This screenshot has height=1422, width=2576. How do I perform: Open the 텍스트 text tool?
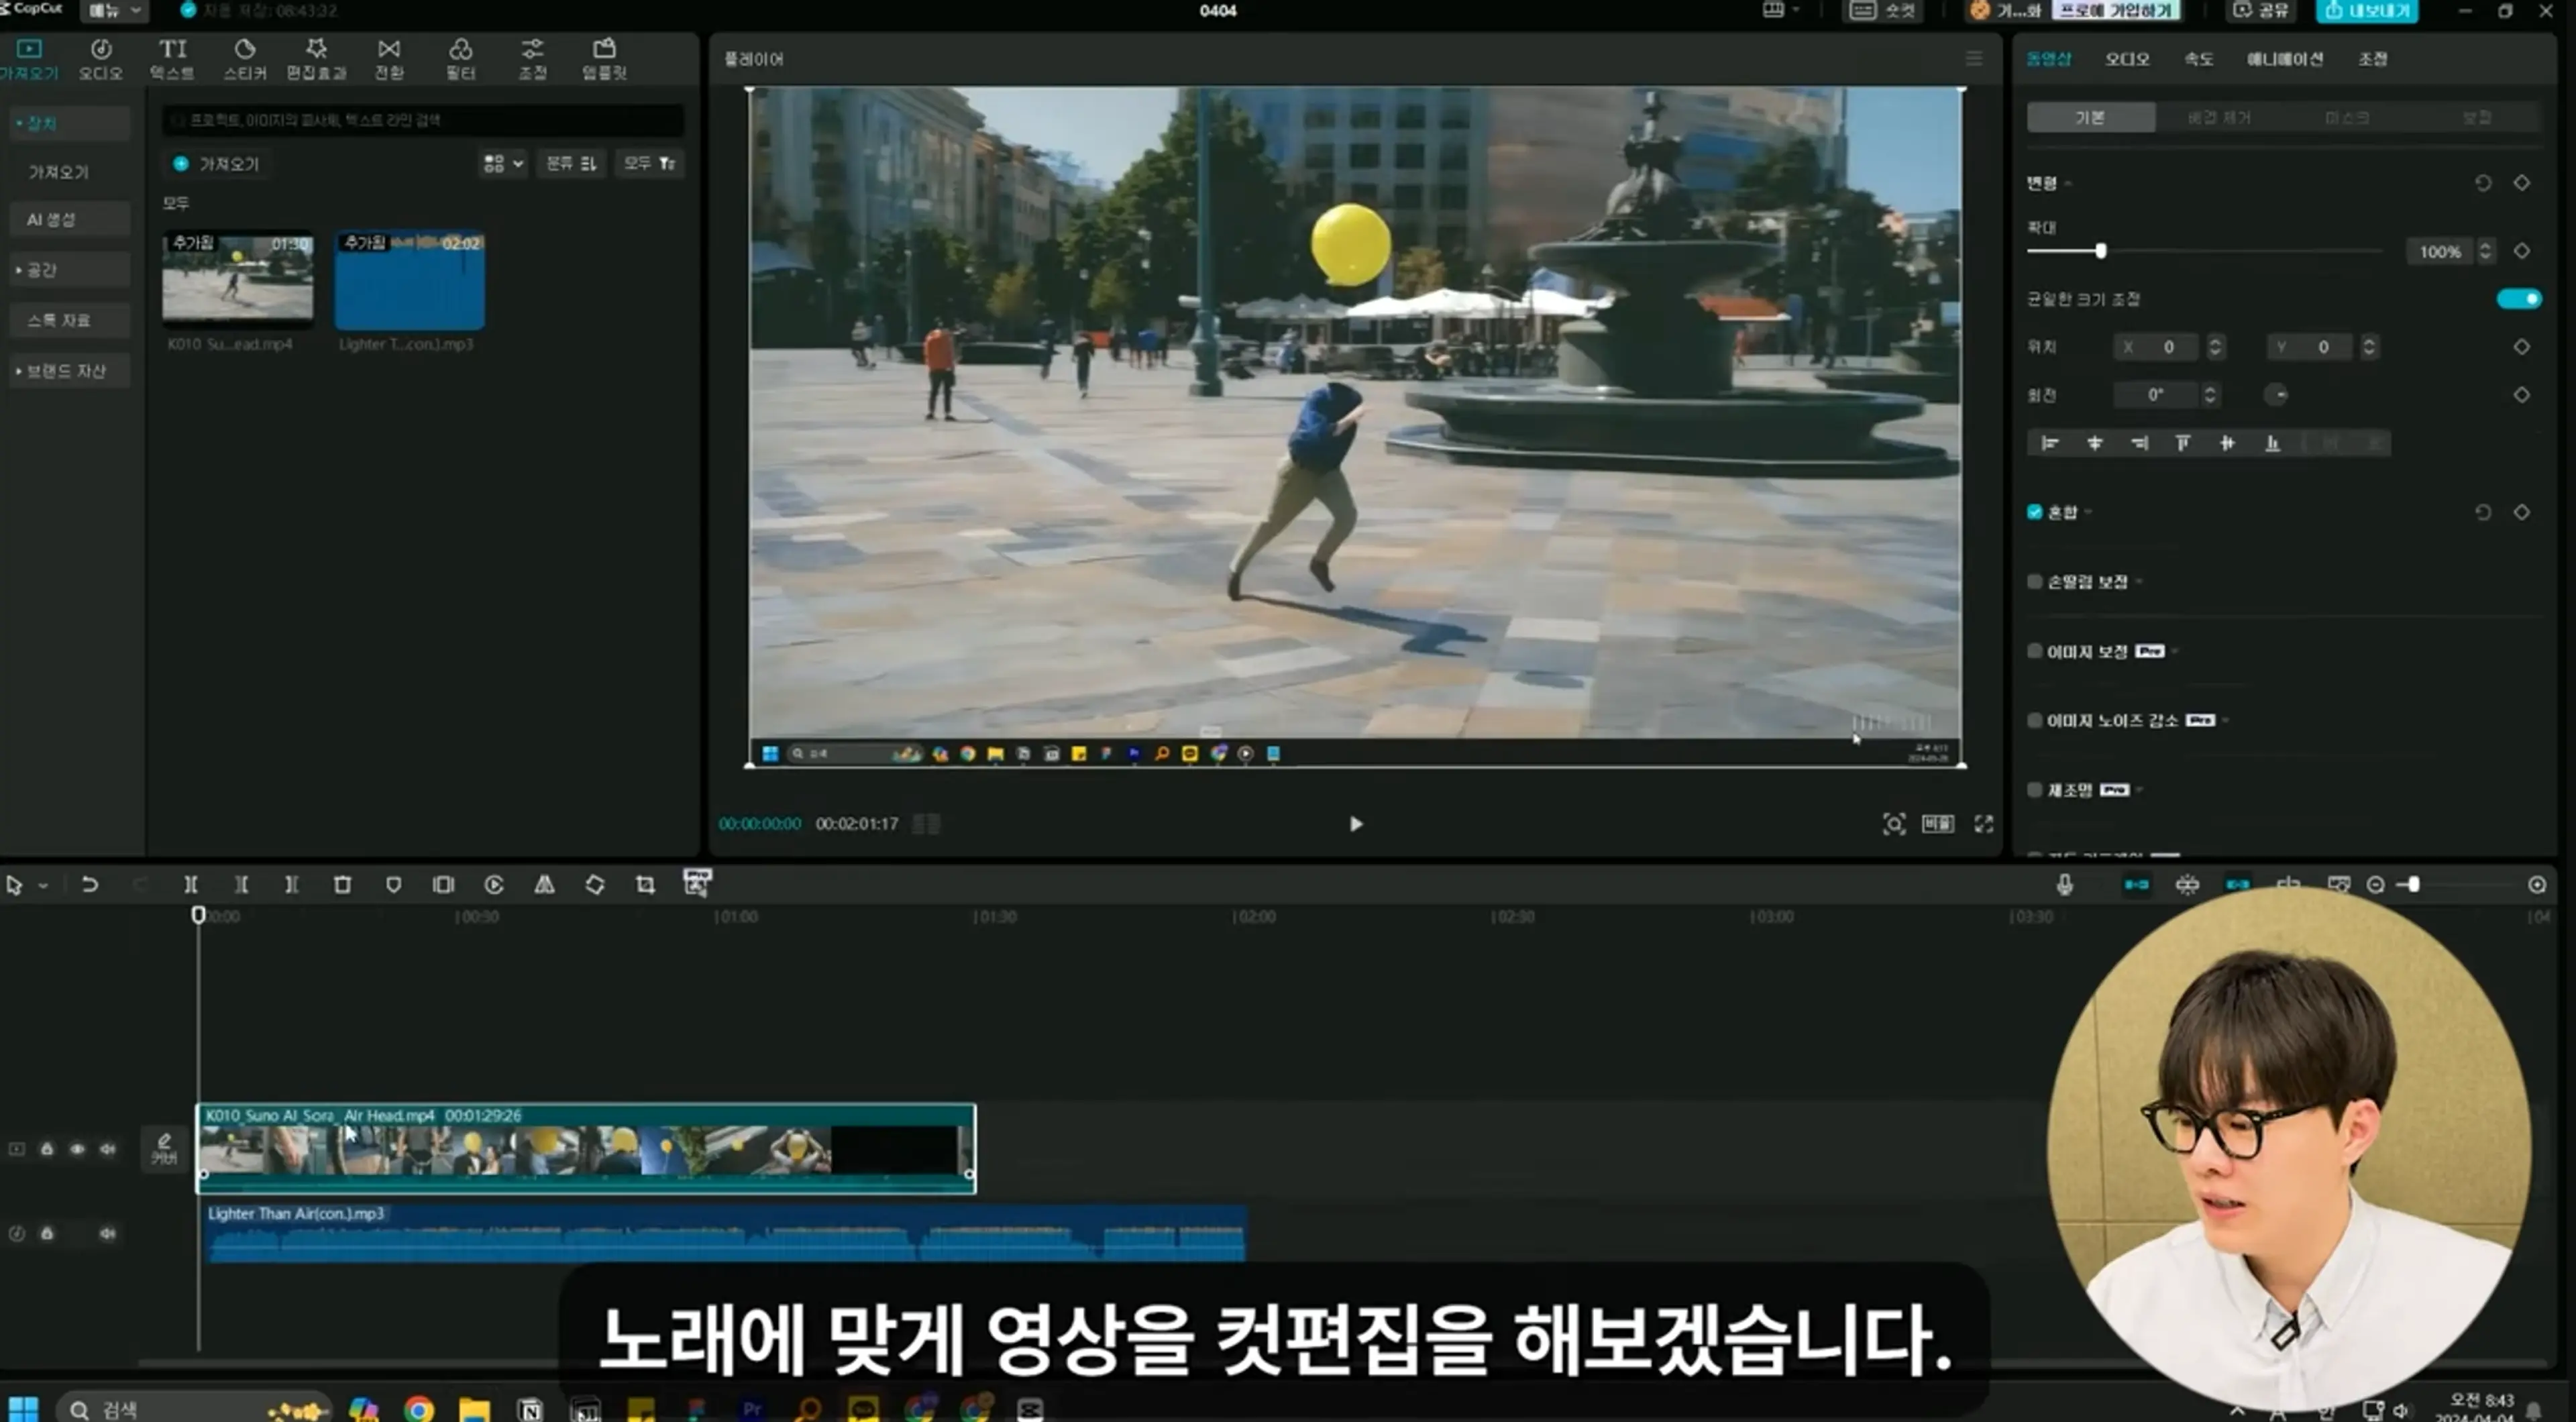tap(173, 59)
